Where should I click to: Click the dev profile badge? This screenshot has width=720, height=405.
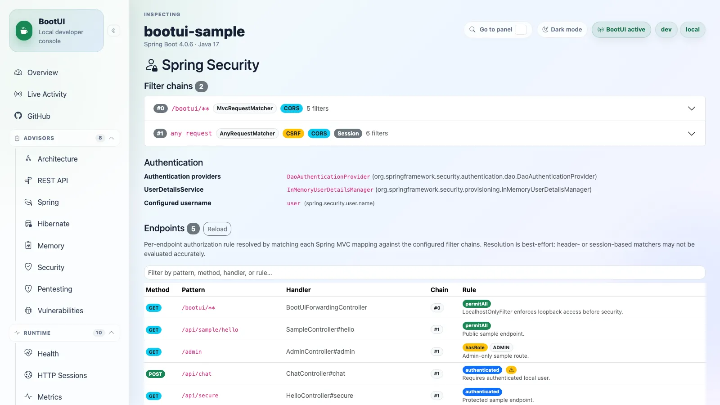pos(666,30)
